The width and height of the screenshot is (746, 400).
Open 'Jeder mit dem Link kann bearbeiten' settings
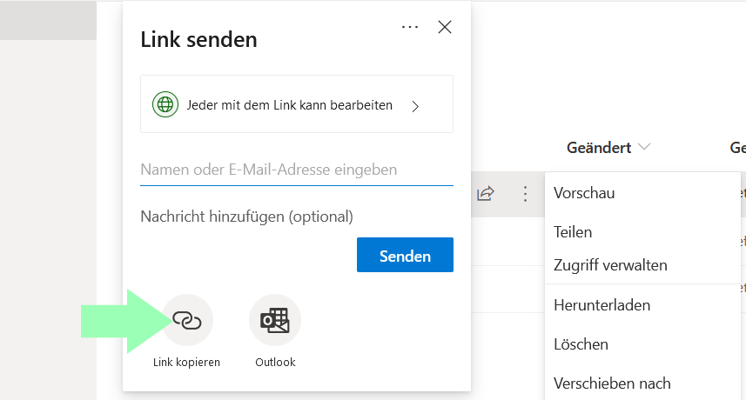[297, 104]
